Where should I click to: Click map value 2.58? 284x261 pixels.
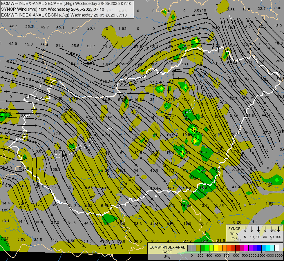[231, 10]
